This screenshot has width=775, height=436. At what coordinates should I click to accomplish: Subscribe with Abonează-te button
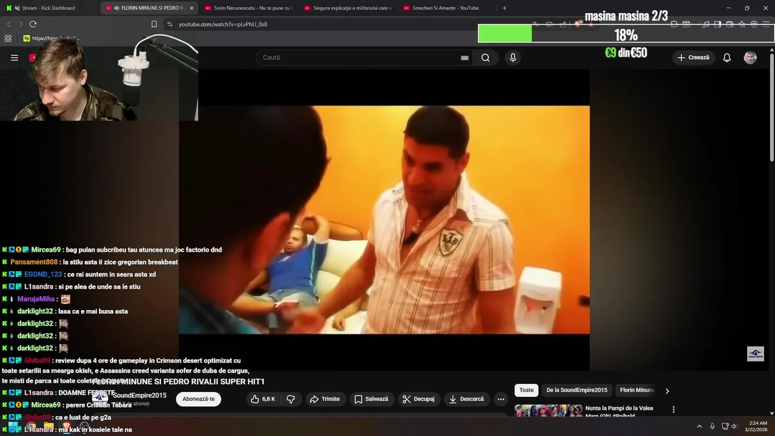click(199, 399)
